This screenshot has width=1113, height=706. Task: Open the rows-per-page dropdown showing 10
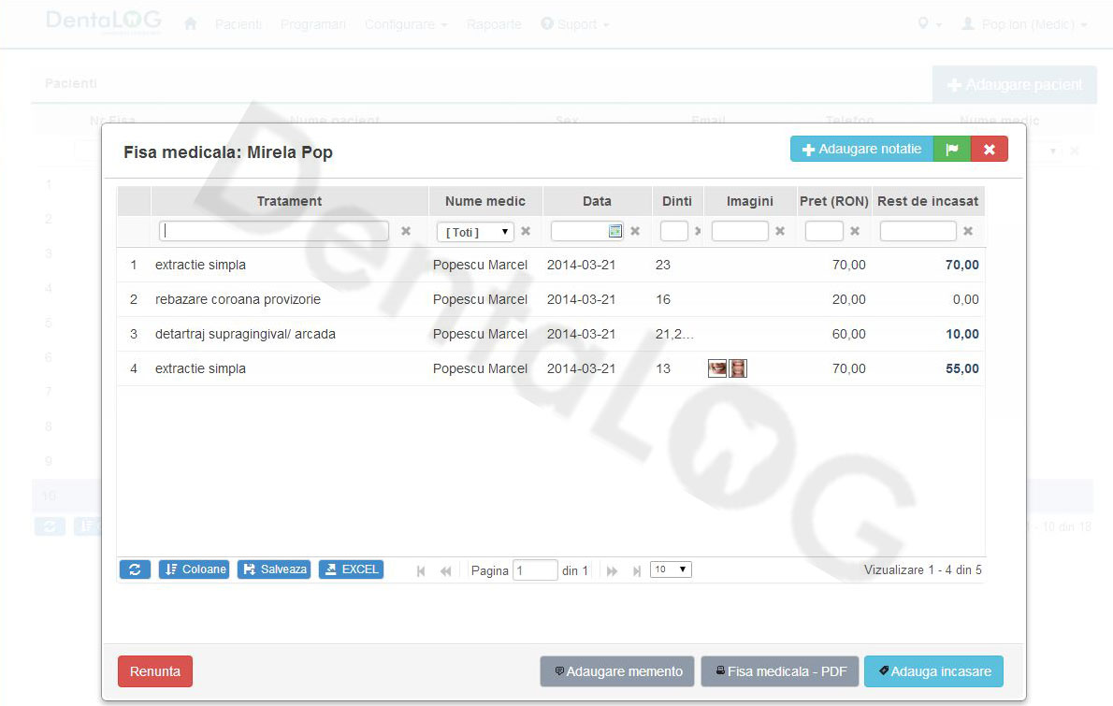[x=671, y=569]
